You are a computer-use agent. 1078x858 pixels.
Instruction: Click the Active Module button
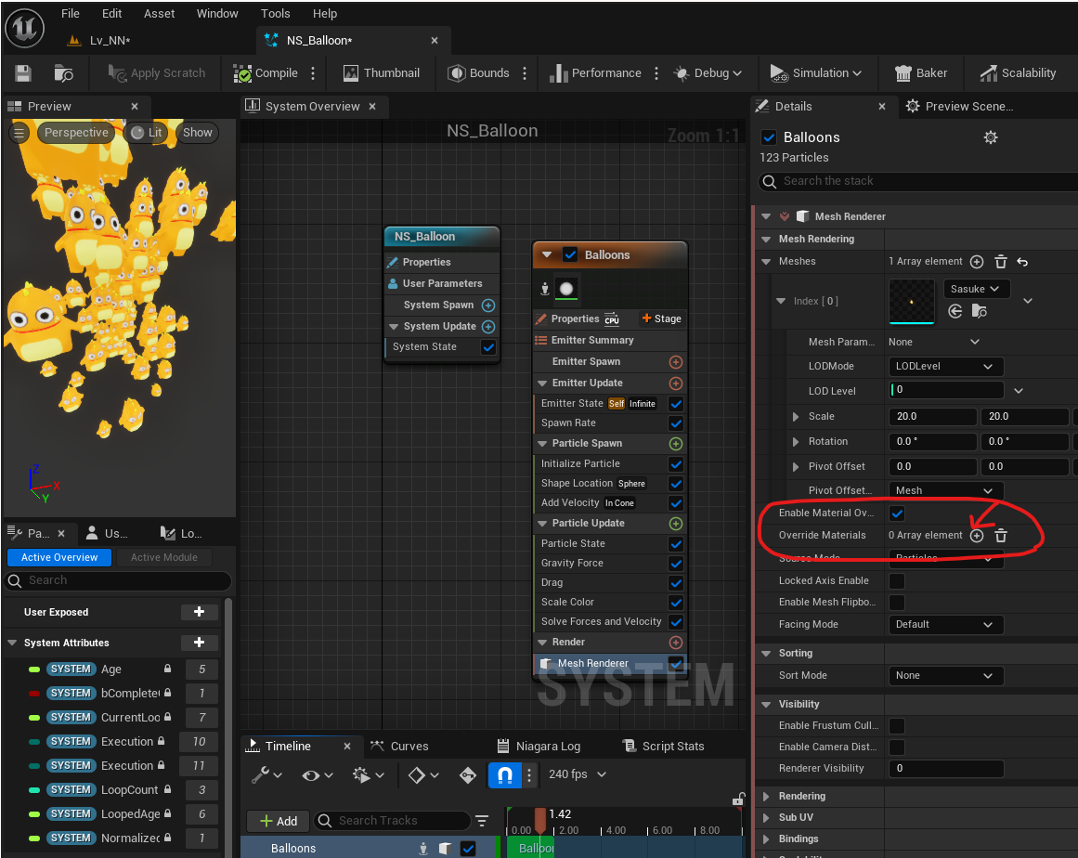[163, 557]
